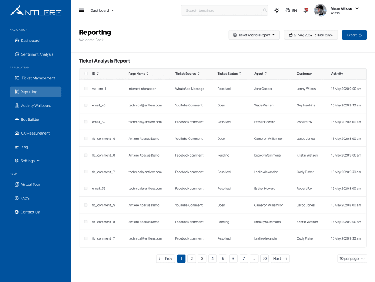Image resolution: width=375 pixels, height=282 pixels.
Task: Click the calendar icon in date range
Action: point(290,35)
